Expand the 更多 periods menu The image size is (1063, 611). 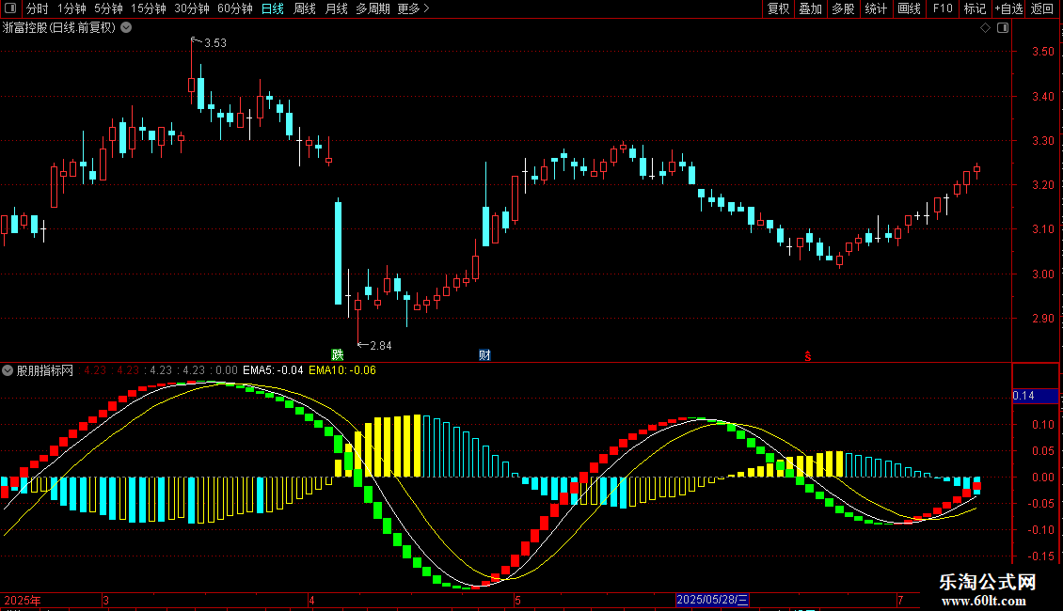click(414, 8)
